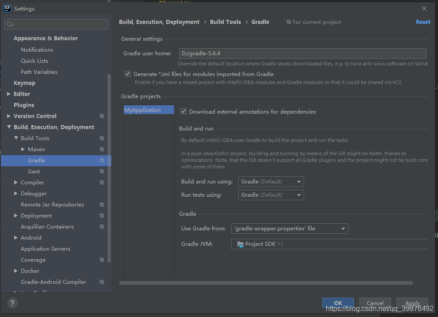Click the Project SDK icon in Gradle JVM
This screenshot has width=438, height=317.
click(x=240, y=244)
